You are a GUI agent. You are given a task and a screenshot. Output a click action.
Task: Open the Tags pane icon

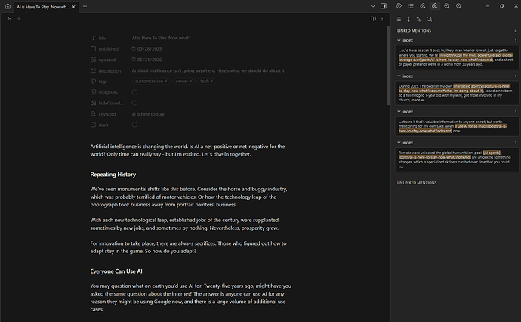399,6
